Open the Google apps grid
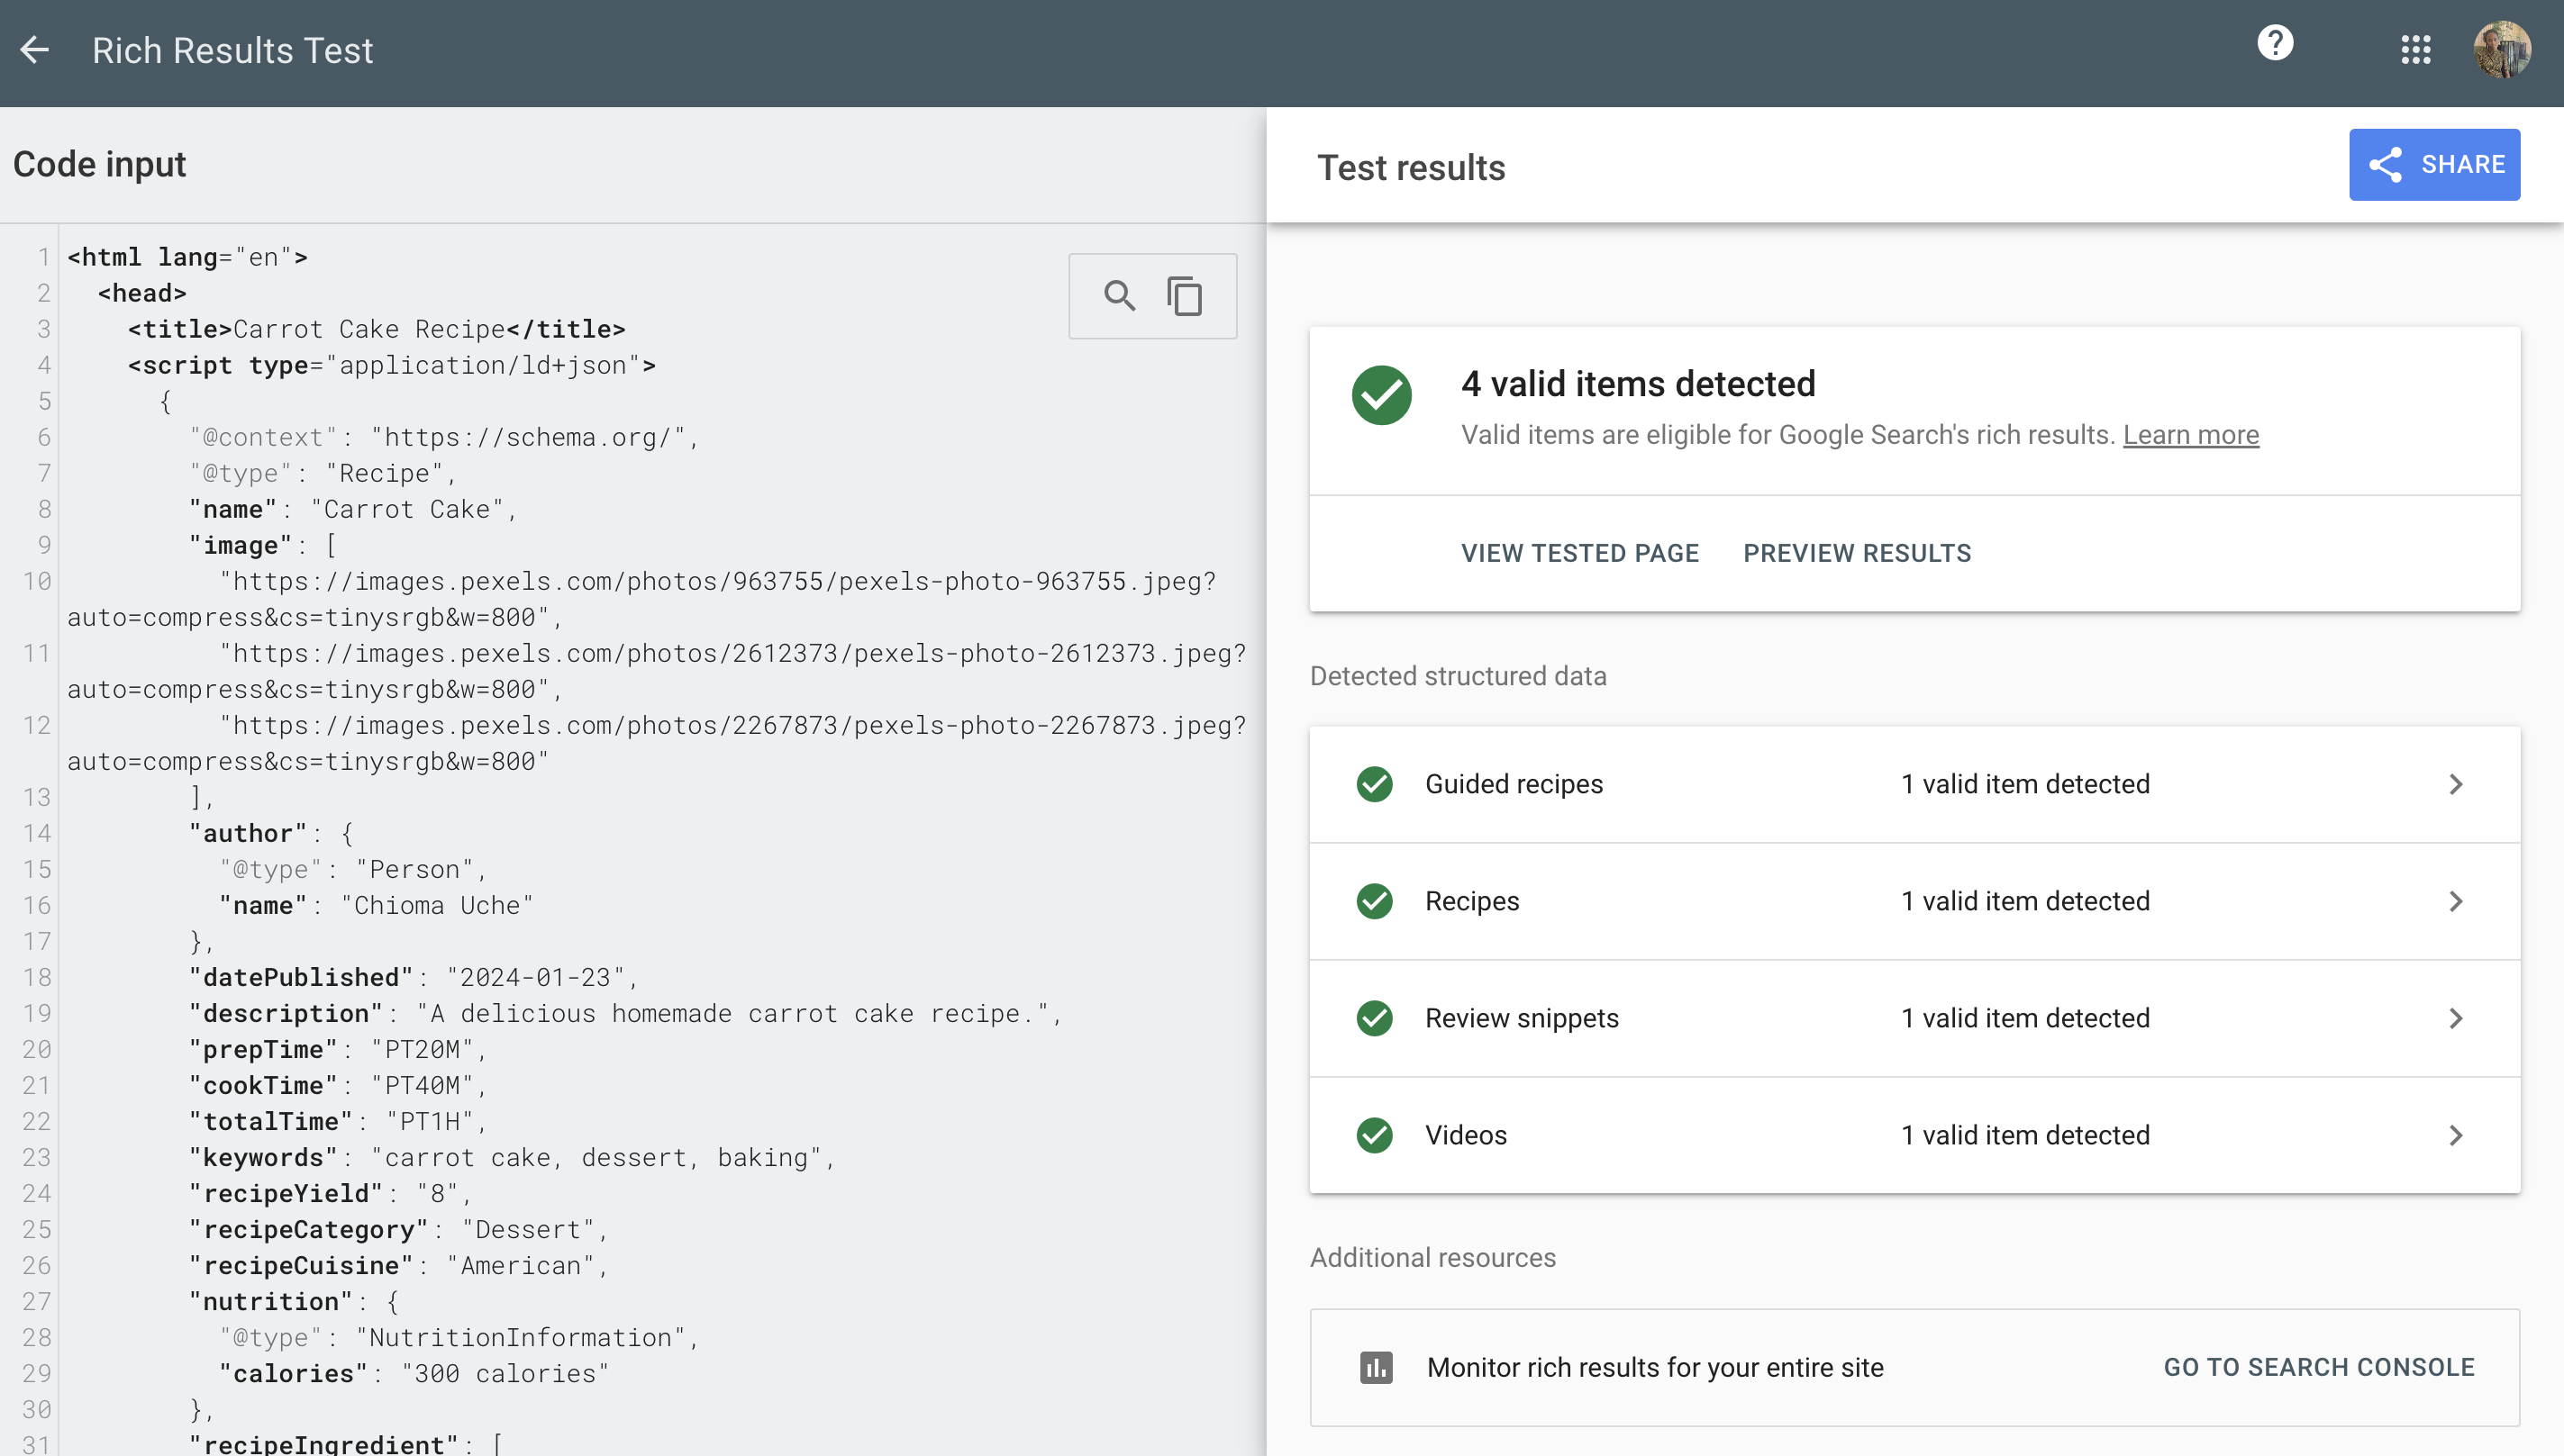Viewport: 2564px width, 1456px height. (x=2416, y=50)
